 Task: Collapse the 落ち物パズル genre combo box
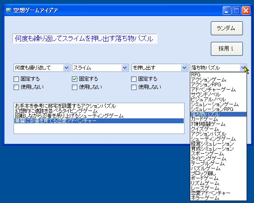(x=243, y=68)
